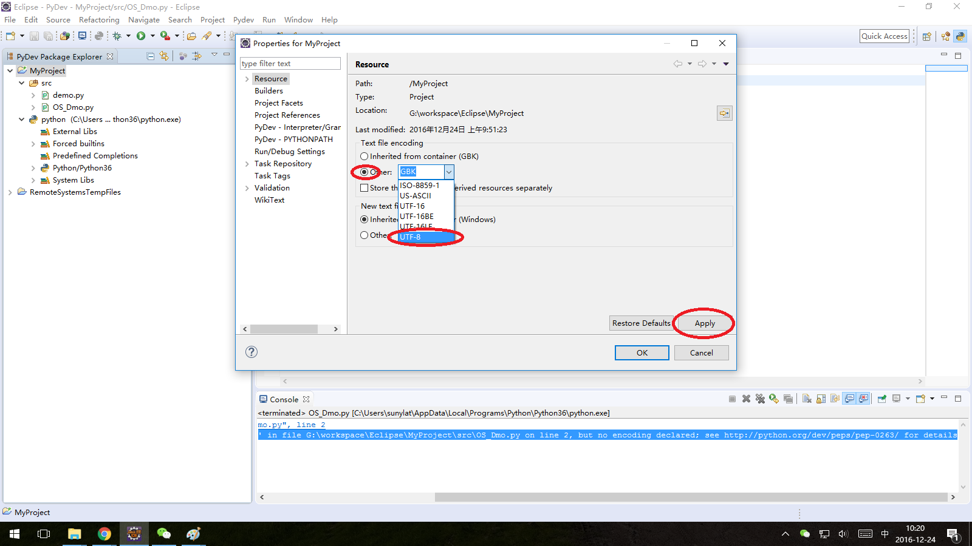Collapse All in PyDev Package Explorer

151,56
